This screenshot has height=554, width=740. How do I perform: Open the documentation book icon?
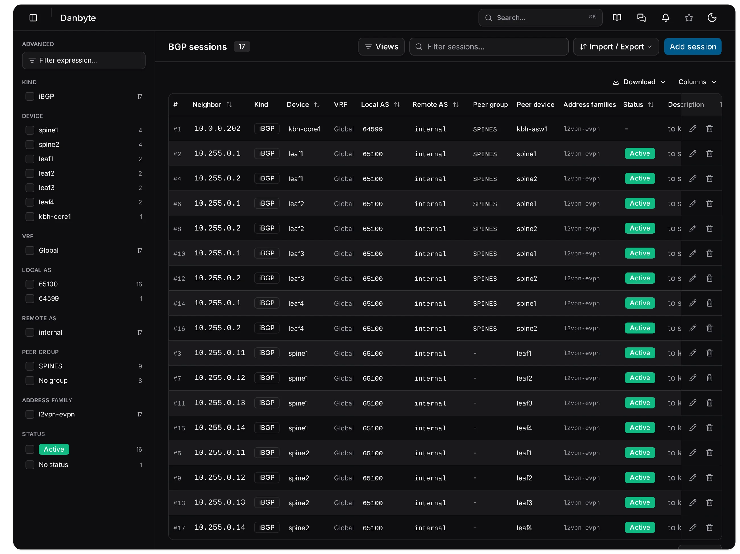click(x=617, y=18)
